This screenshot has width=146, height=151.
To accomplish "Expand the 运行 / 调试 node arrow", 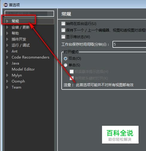I will point(7,45).
